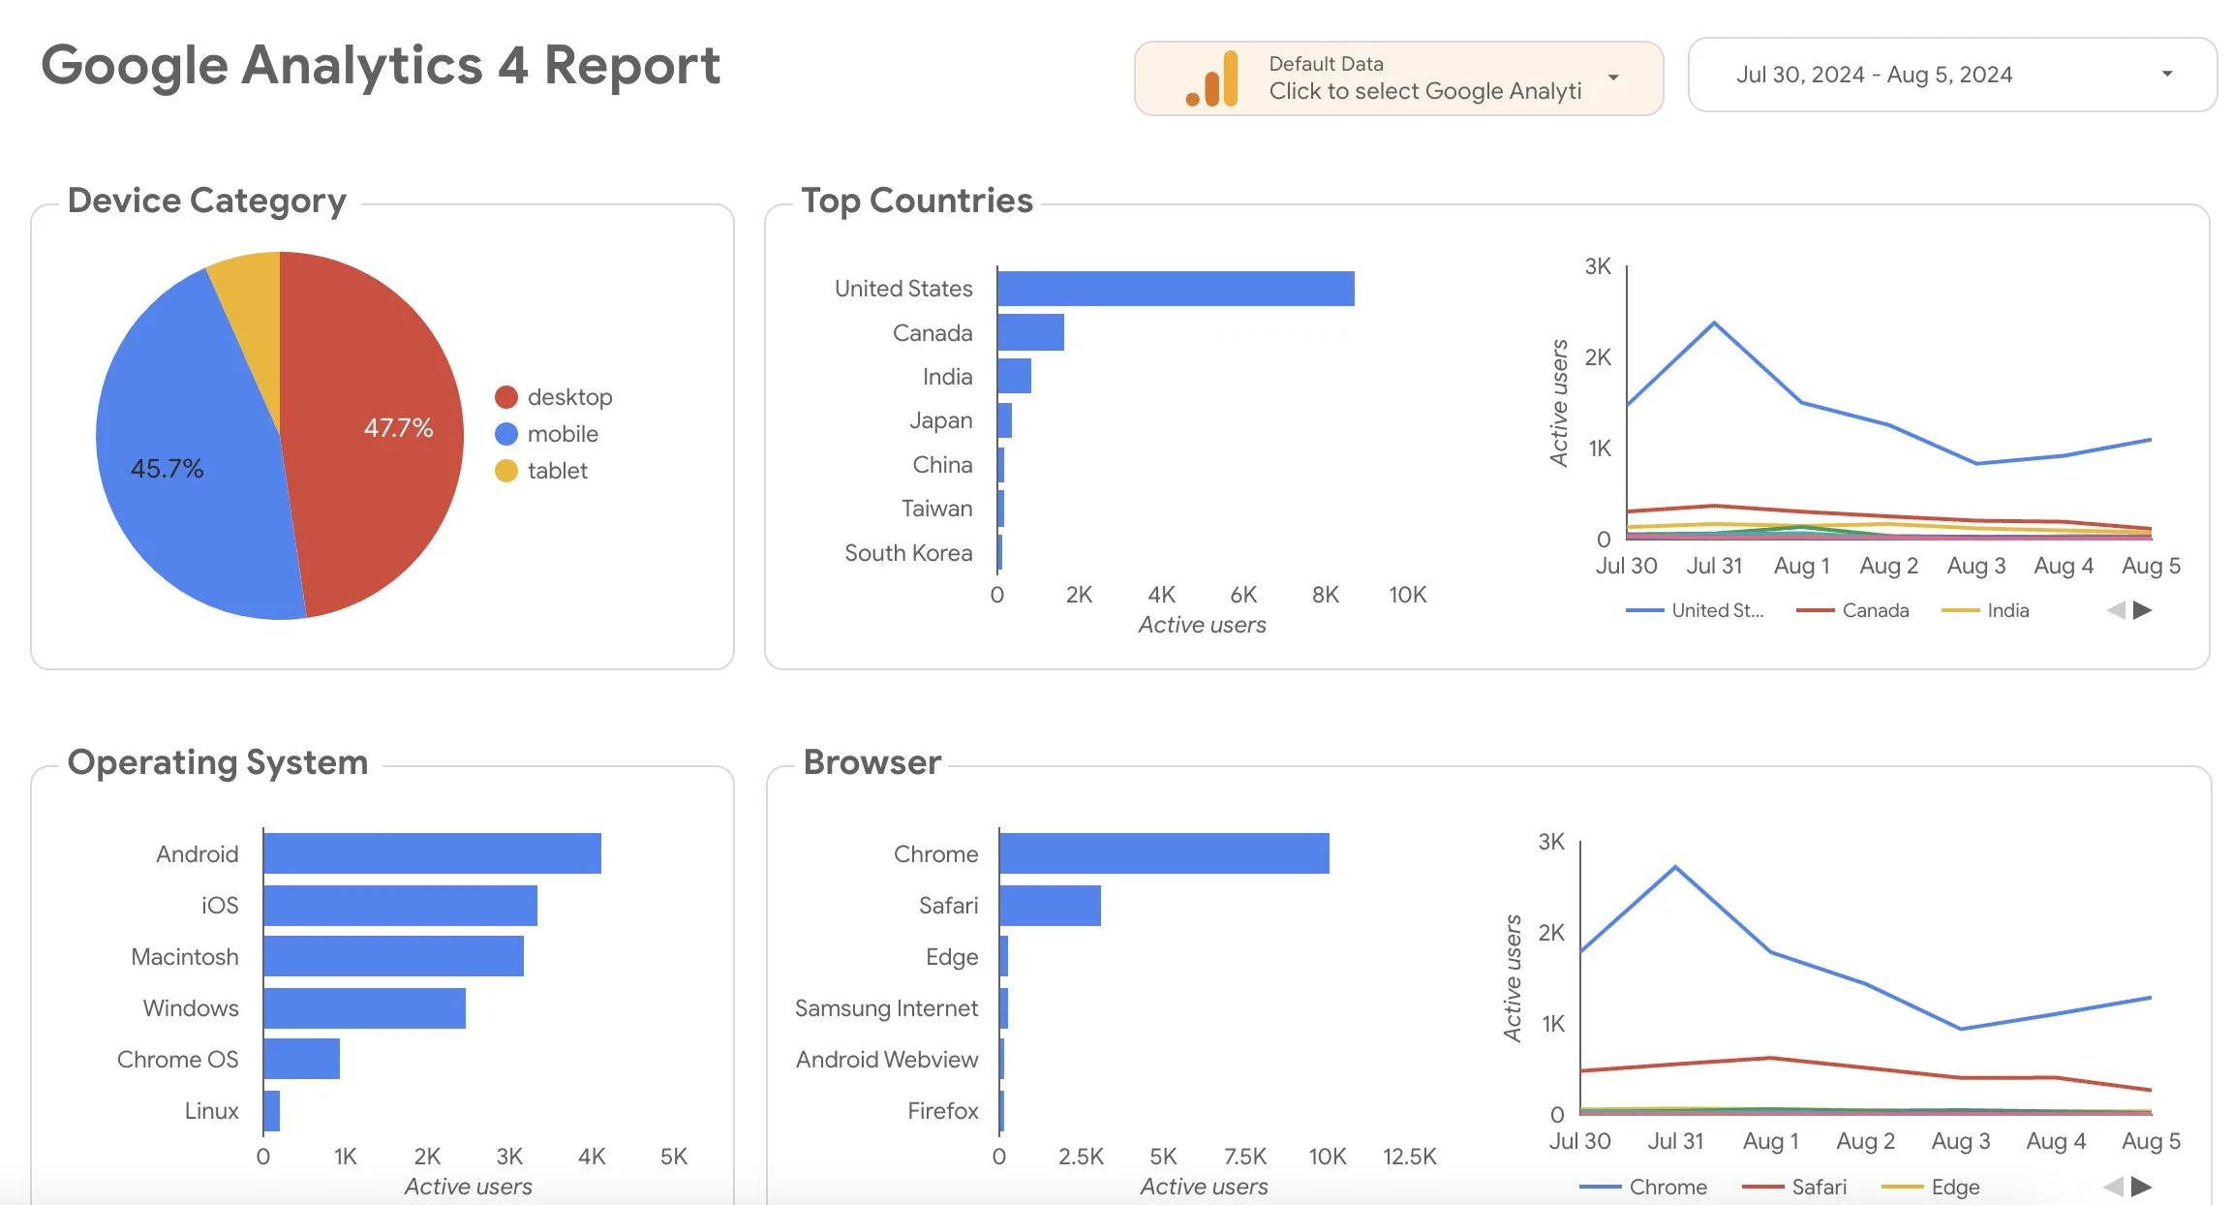Open the Jul 30 – Aug 5 date range picker
The width and height of the screenshot is (2233, 1205).
pyautogui.click(x=1952, y=75)
